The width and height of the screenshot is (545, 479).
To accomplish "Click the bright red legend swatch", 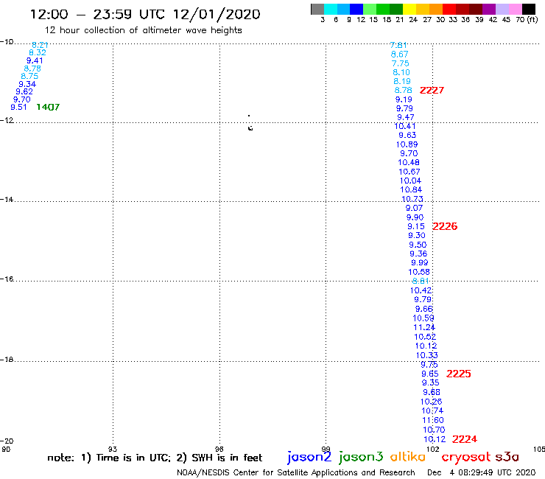I will coord(449,9).
